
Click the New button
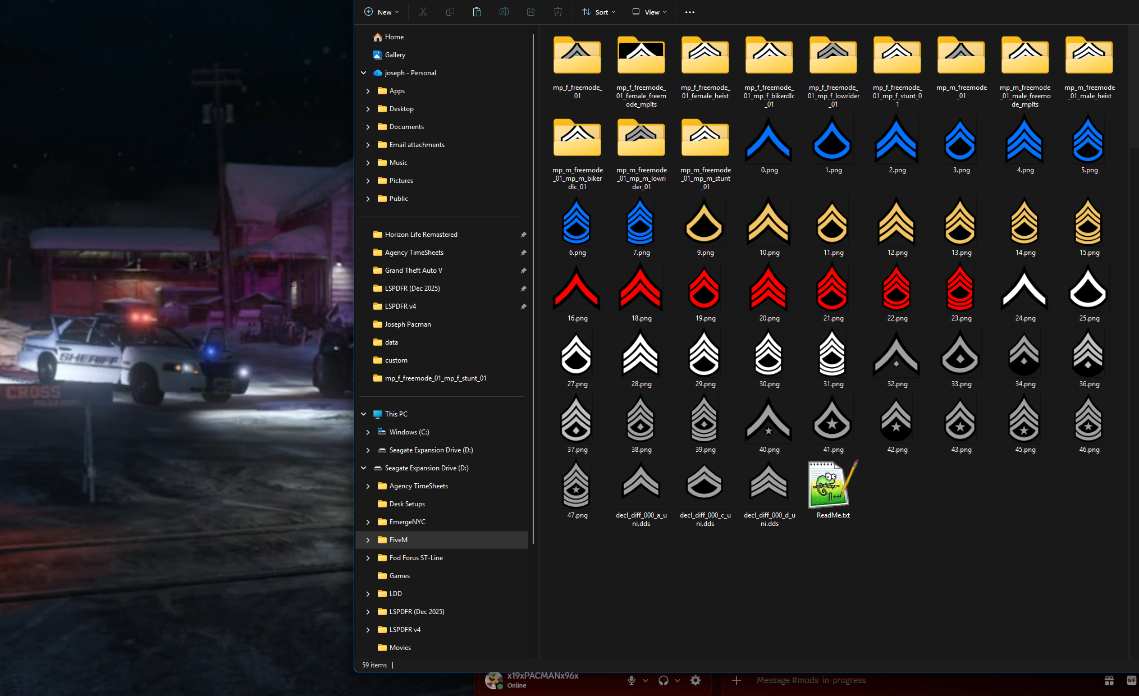[x=382, y=12]
